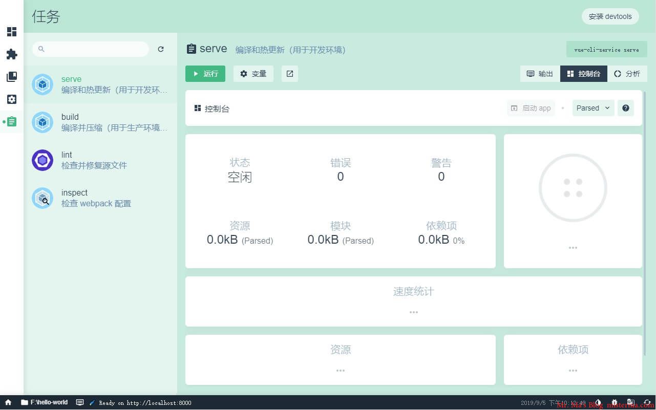Click the bug report icon in status bar
The width and height of the screenshot is (656, 410).
(x=614, y=403)
